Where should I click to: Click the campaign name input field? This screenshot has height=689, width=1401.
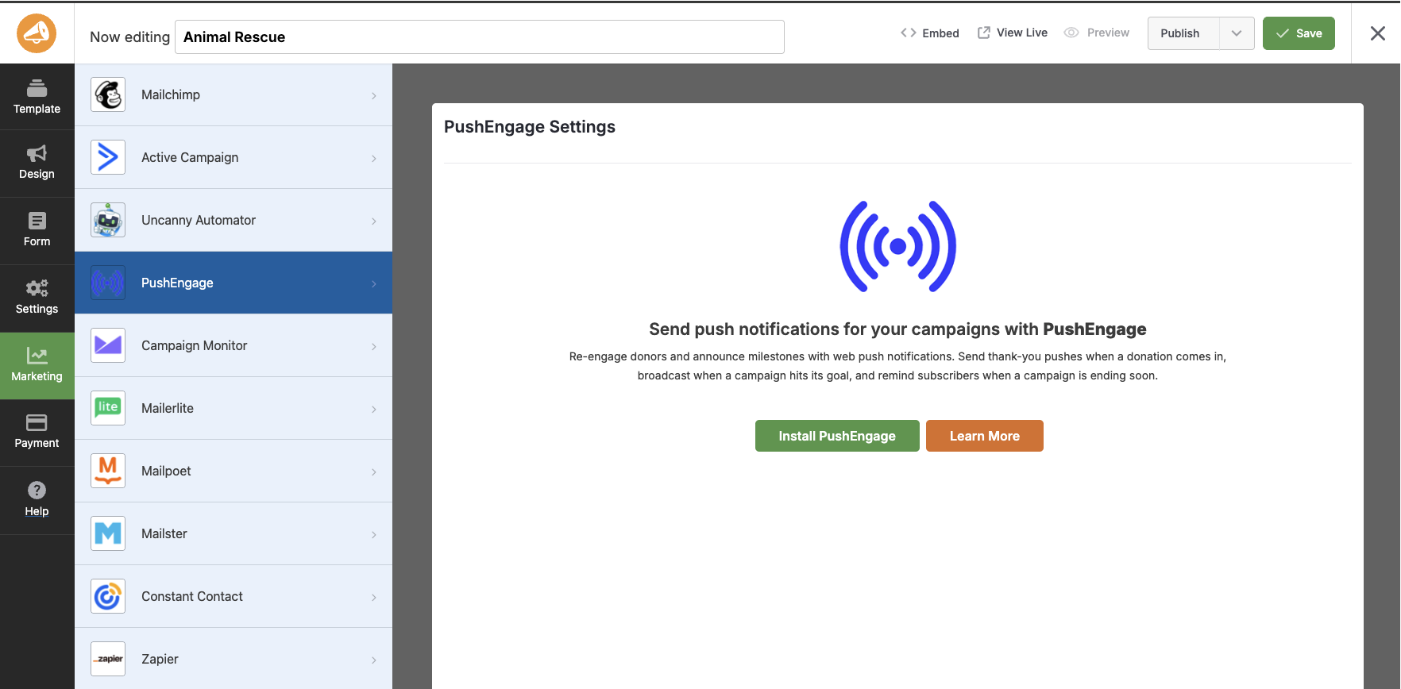480,37
